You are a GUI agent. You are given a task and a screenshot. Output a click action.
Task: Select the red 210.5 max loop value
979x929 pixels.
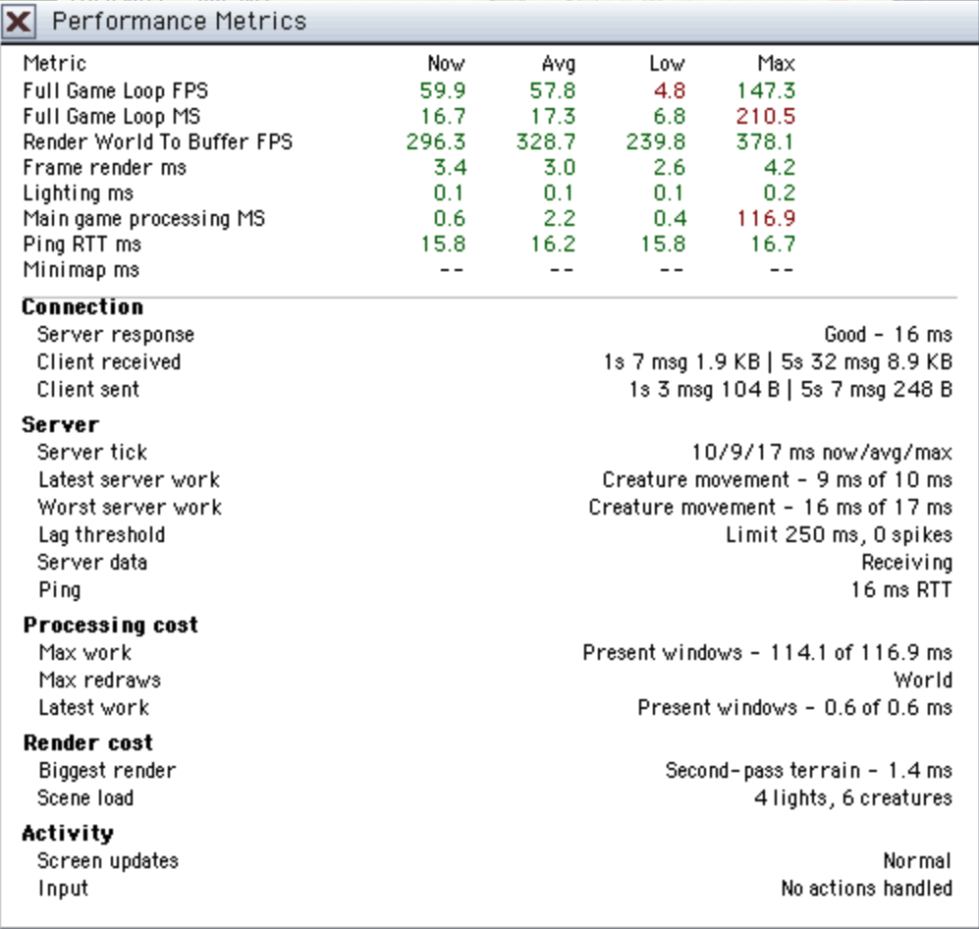766,116
